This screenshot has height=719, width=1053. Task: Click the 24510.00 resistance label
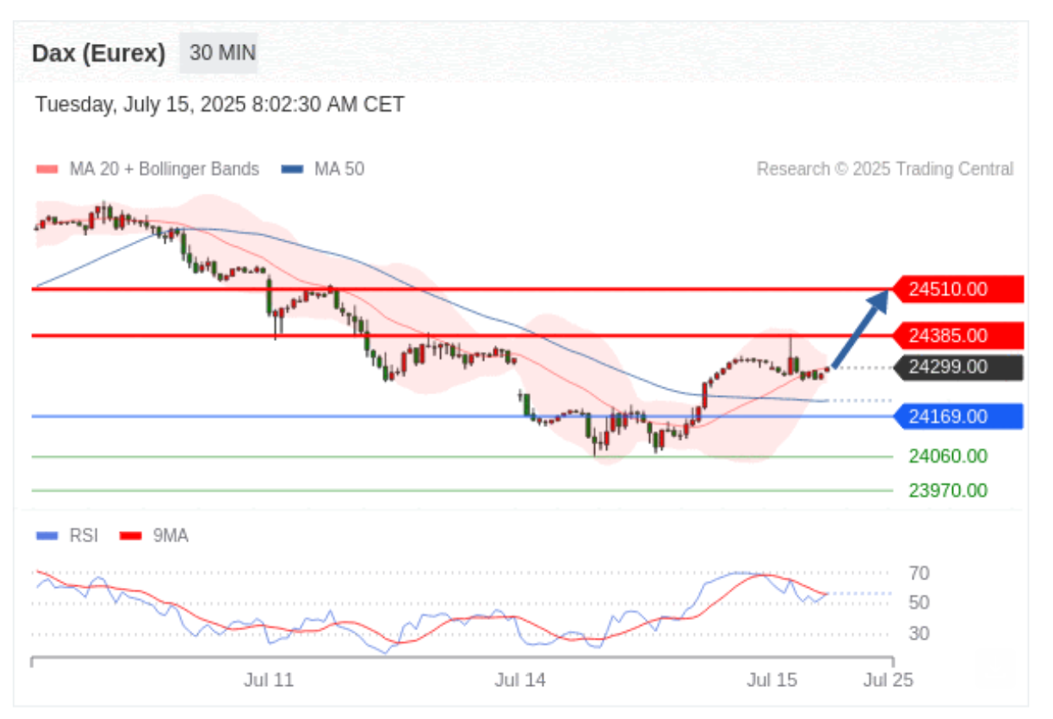958,289
